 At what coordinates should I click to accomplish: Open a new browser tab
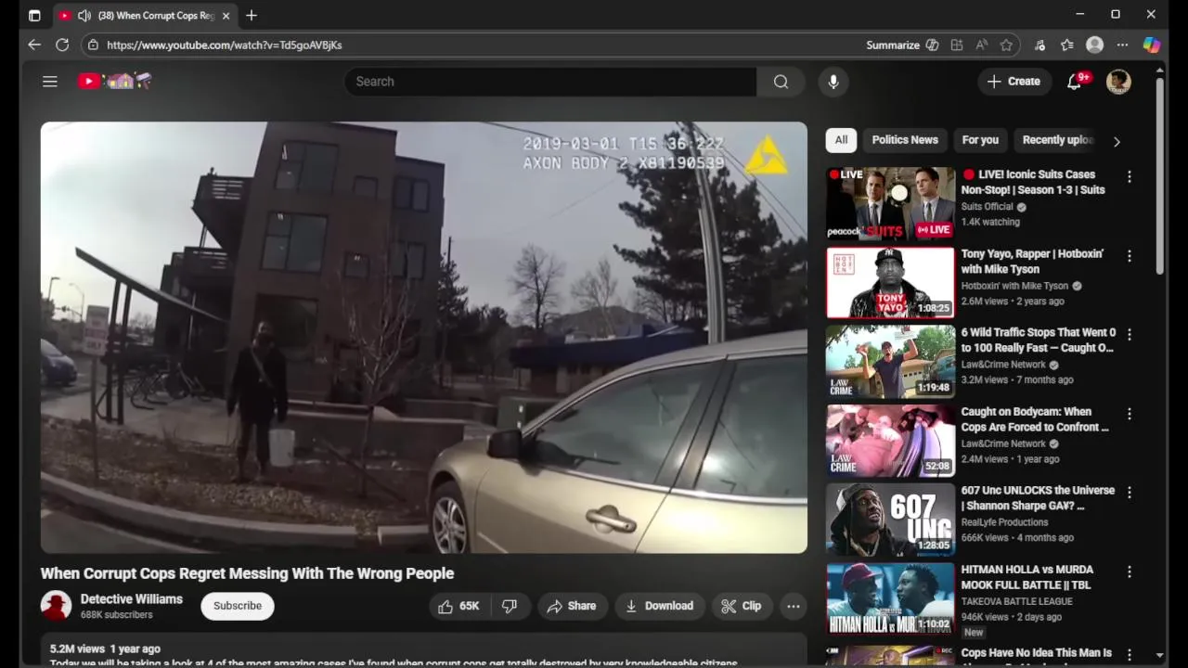click(x=252, y=15)
